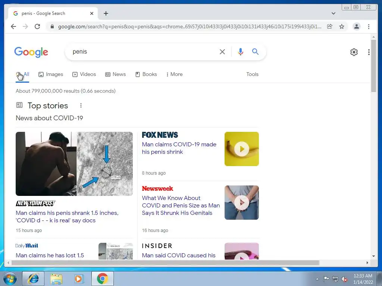
Task: Click the scroll down arrow
Action: point(373,256)
